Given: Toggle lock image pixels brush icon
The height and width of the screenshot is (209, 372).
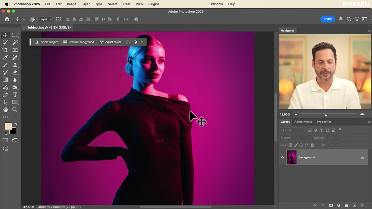Looking at the screenshot, I should (x=296, y=145).
